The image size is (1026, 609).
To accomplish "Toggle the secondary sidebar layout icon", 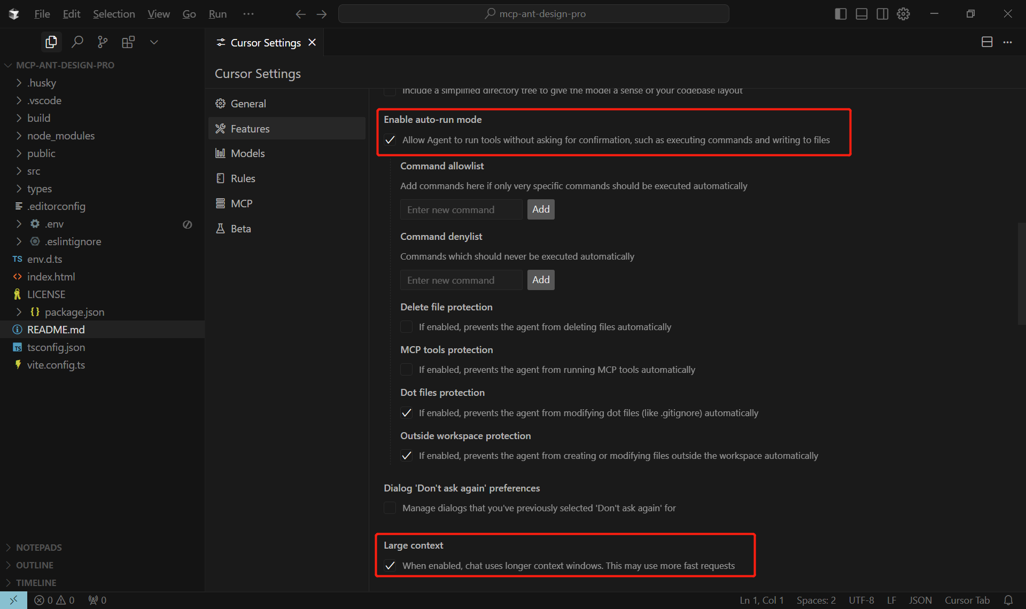I will coord(882,14).
